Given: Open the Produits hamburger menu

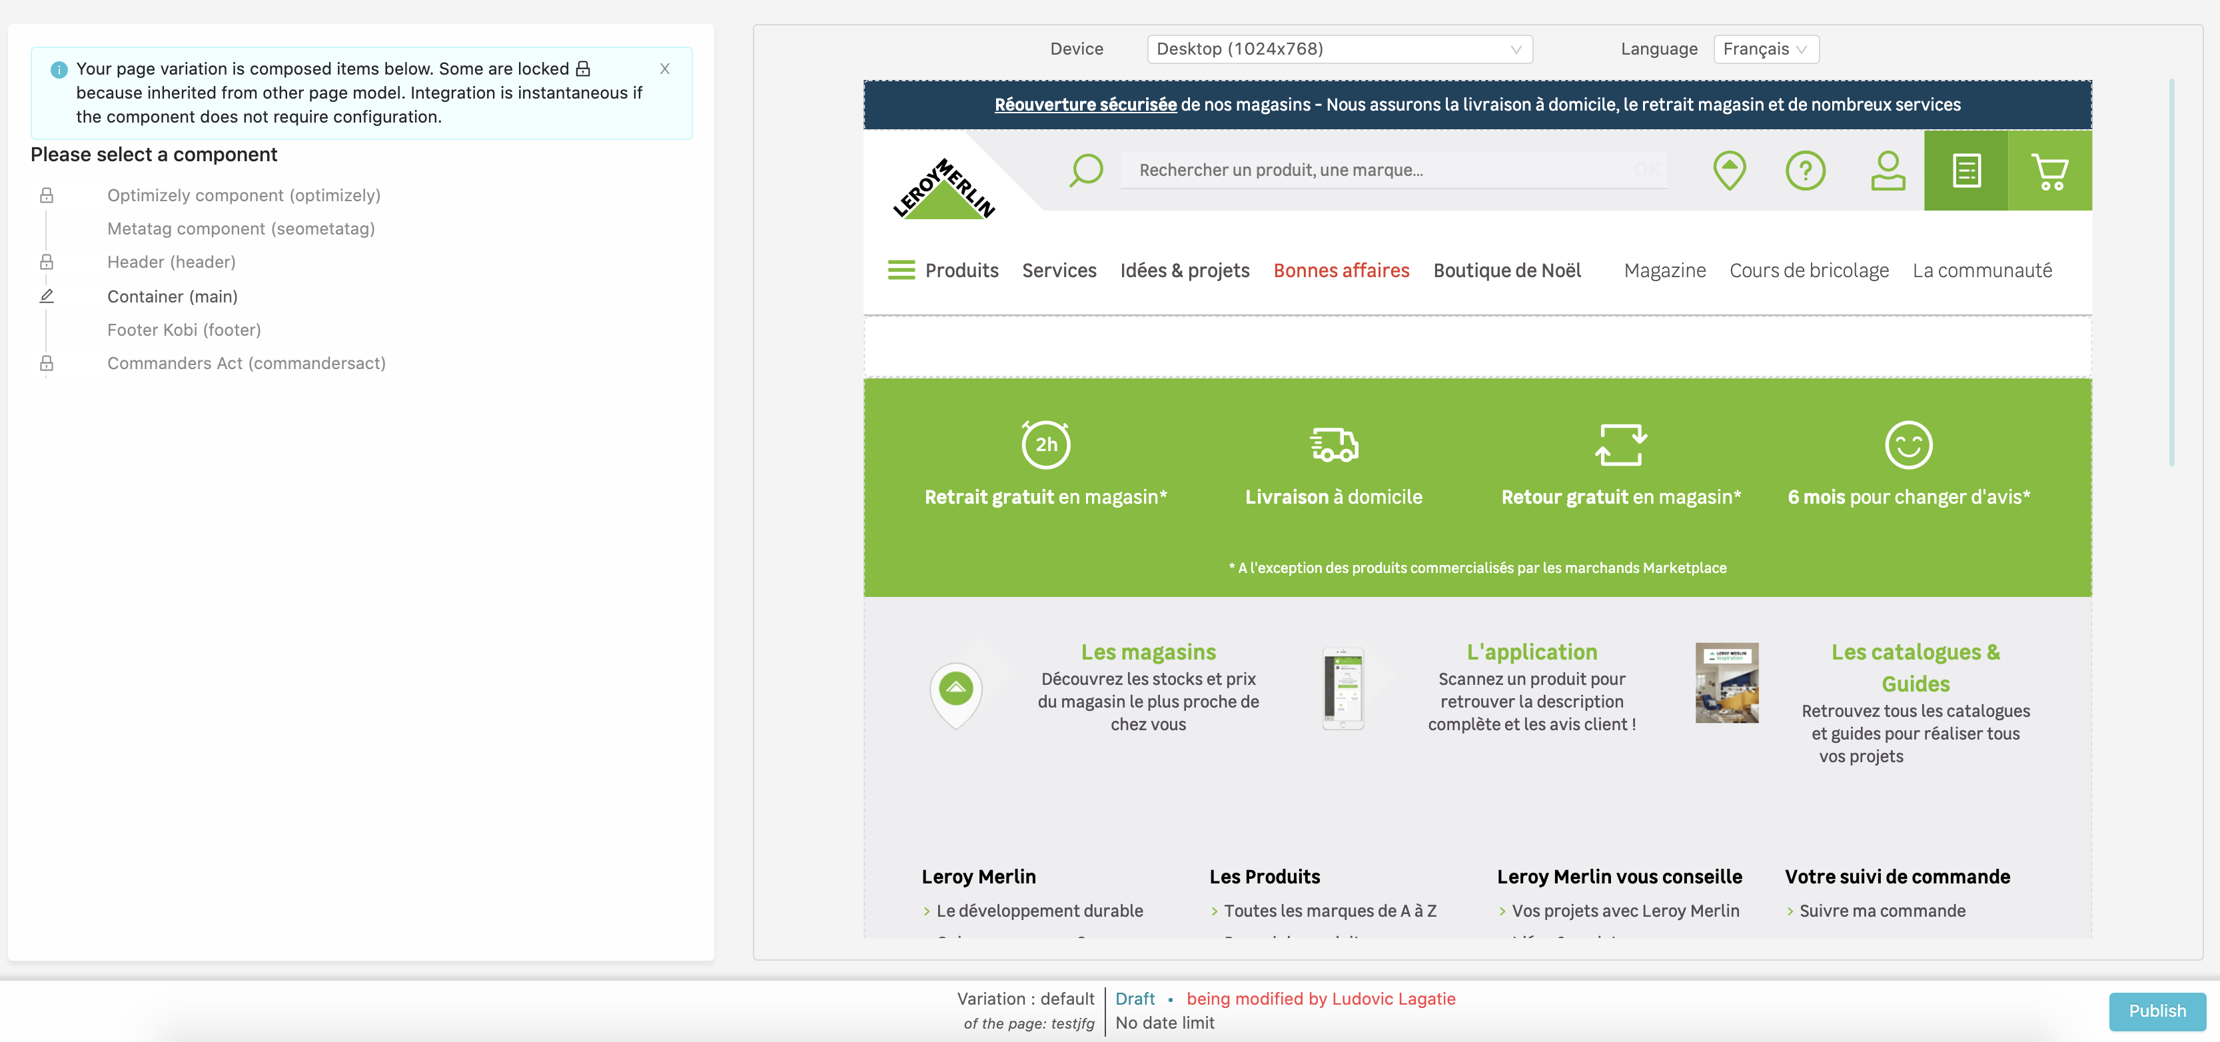Looking at the screenshot, I should tap(943, 270).
